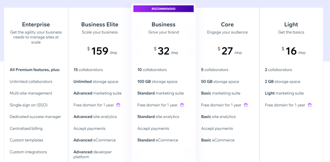Click gift icon in Core plan column
The image size is (330, 162).
pyautogui.click(x=245, y=105)
